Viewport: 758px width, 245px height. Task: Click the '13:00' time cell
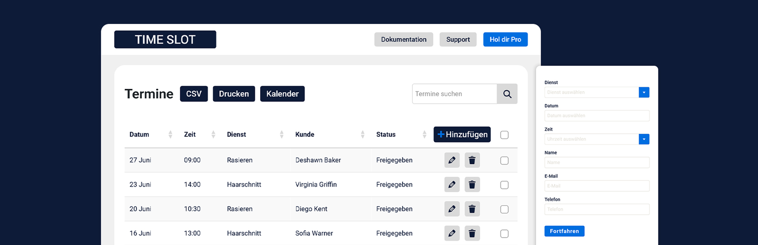click(192, 233)
